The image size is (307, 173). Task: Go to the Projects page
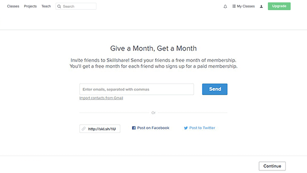pos(30,6)
